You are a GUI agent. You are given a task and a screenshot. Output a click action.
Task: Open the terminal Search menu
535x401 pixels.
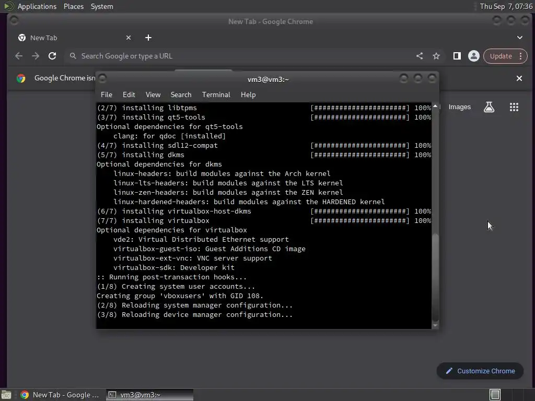click(181, 95)
